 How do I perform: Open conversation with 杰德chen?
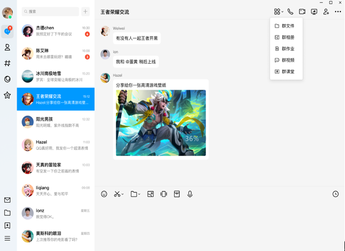click(x=56, y=31)
